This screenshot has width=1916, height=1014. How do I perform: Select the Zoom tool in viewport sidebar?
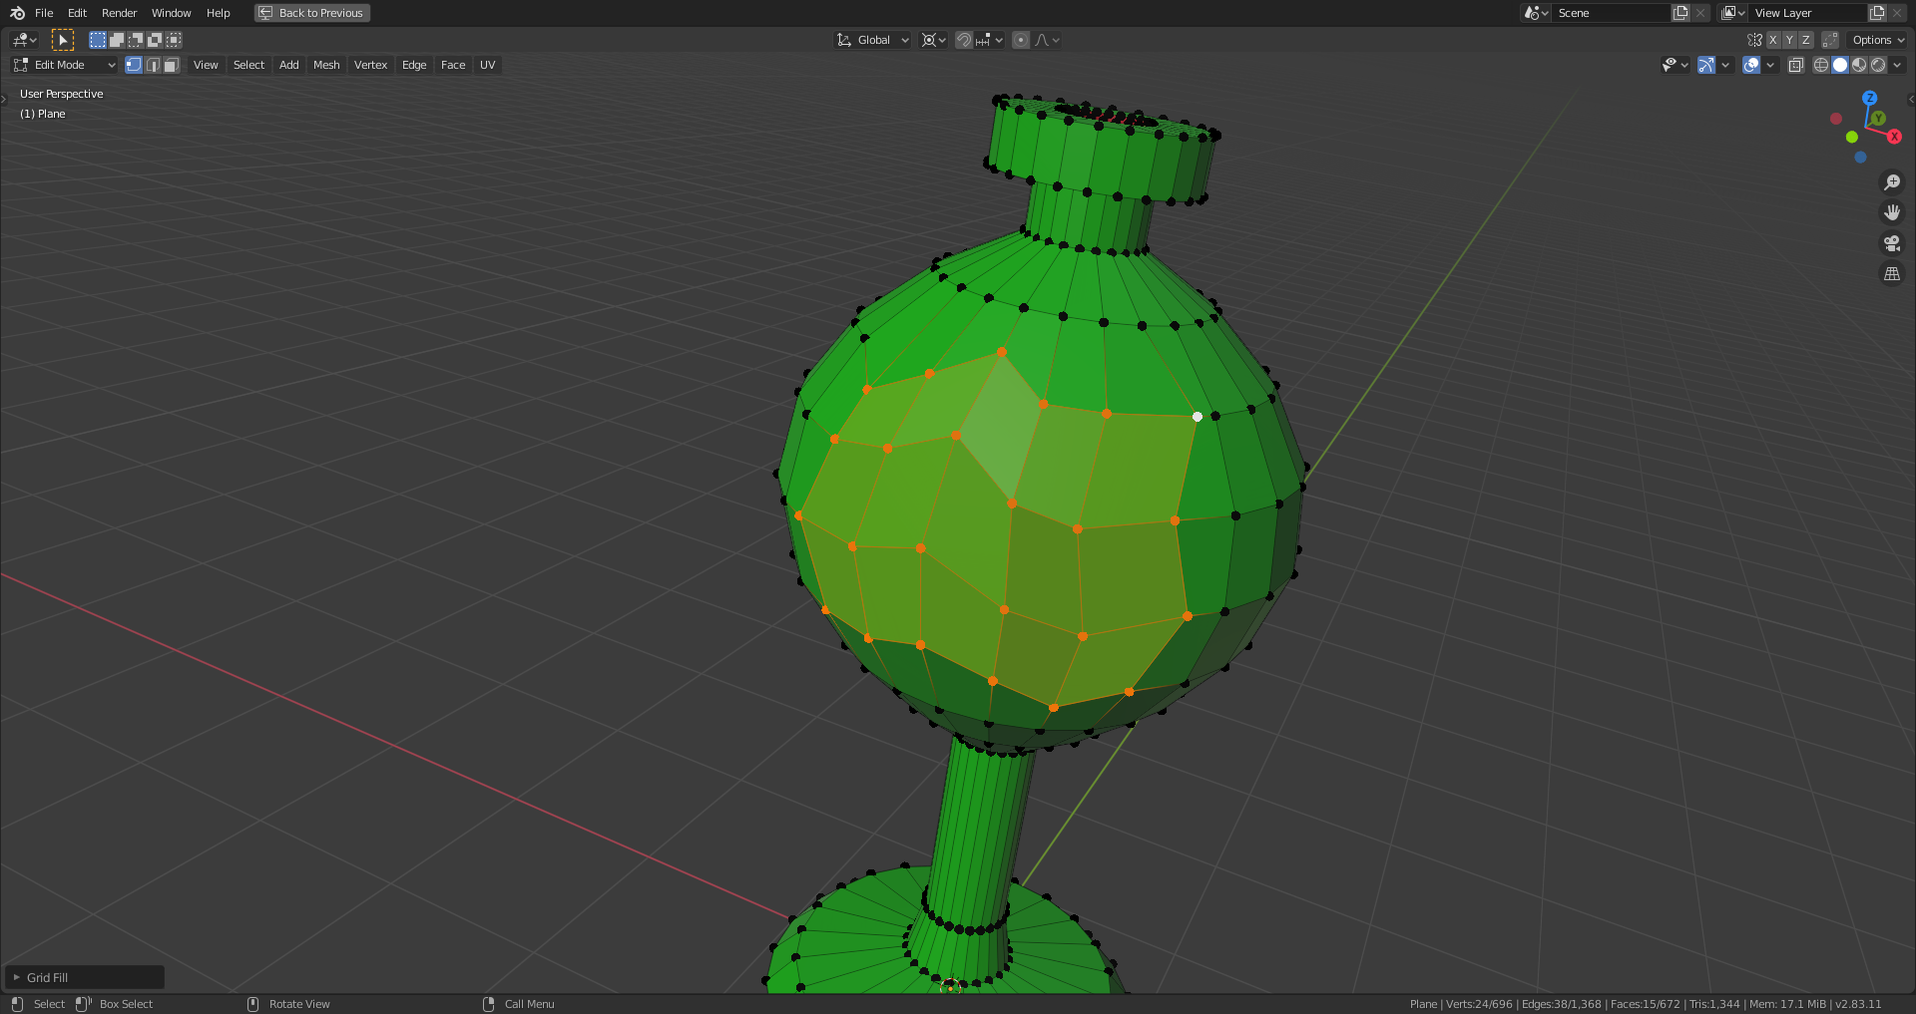click(1892, 181)
